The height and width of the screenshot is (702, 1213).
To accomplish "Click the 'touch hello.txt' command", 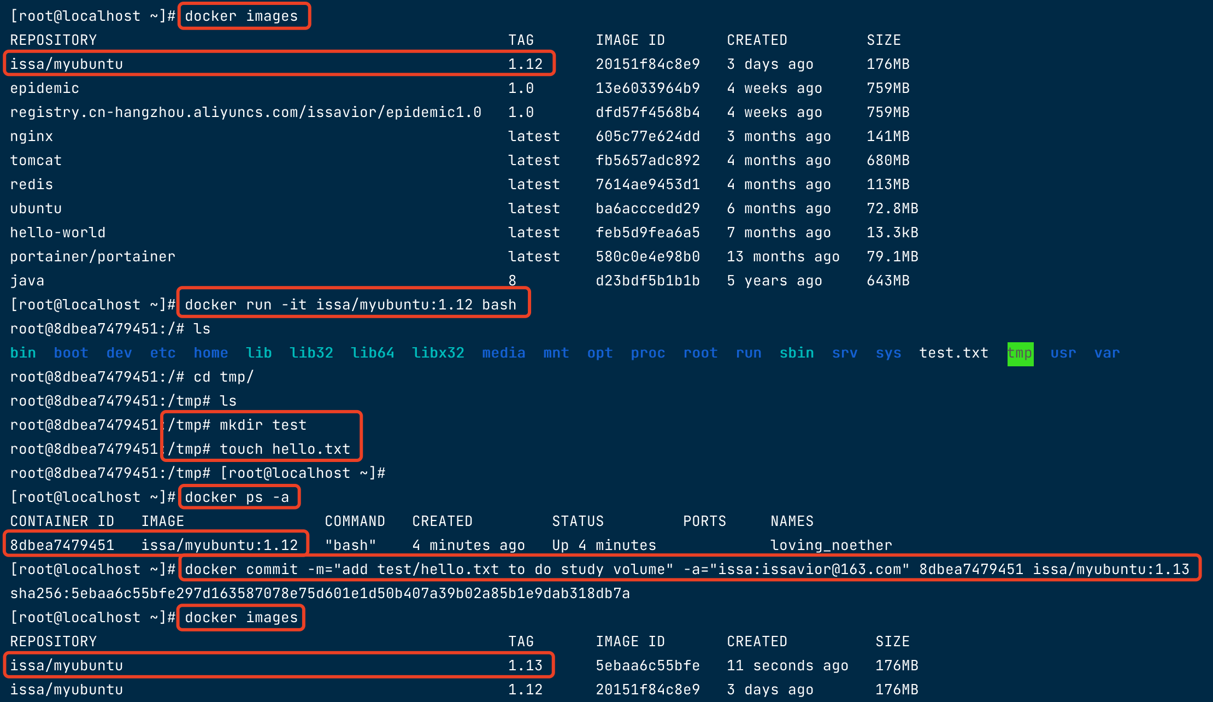I will click(285, 449).
